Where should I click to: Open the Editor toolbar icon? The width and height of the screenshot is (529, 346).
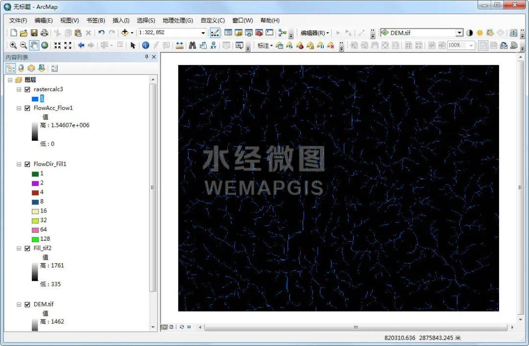(x=215, y=33)
